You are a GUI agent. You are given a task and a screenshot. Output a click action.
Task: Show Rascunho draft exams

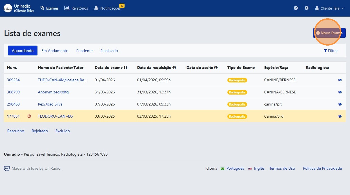point(15,131)
